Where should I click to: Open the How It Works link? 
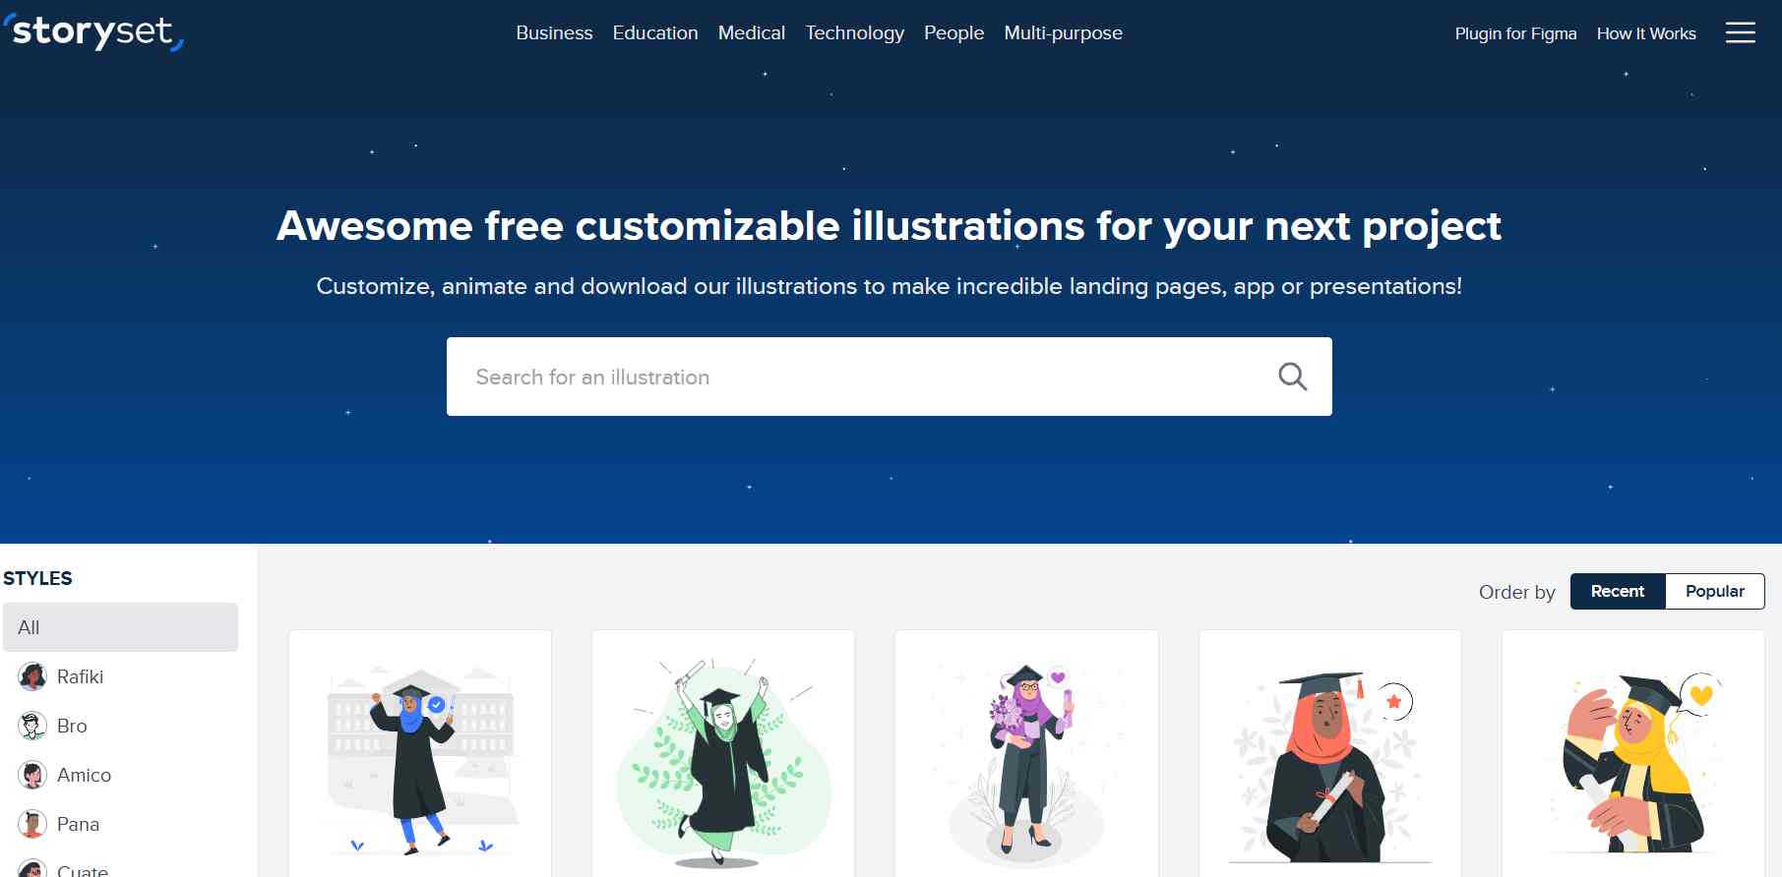[1646, 33]
